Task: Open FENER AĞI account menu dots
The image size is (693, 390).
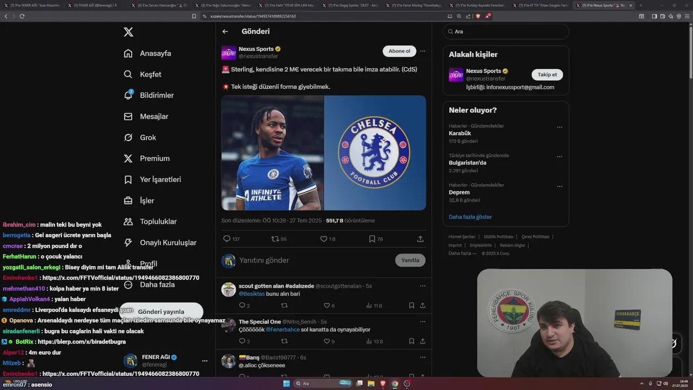Action: [x=205, y=361]
